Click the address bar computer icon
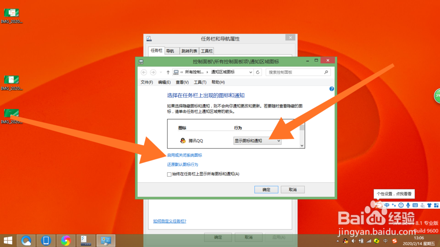This screenshot has width=440, height=247. (x=176, y=73)
